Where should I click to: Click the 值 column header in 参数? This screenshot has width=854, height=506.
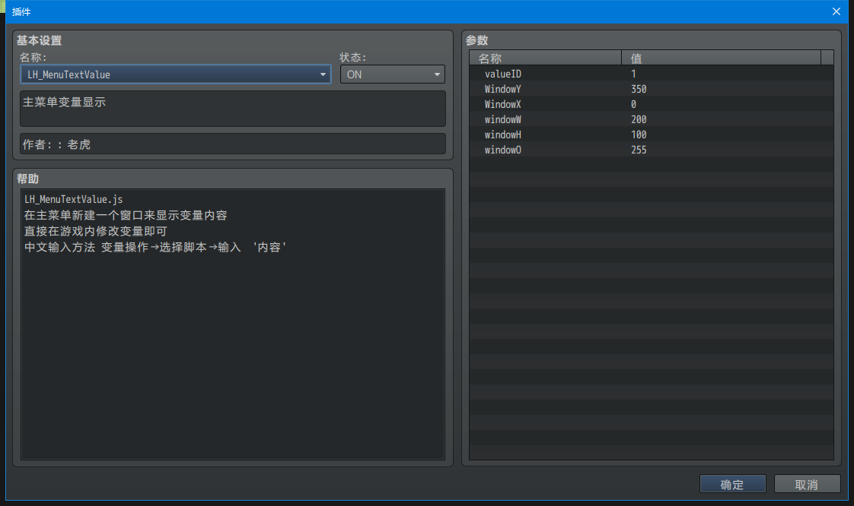click(x=721, y=59)
